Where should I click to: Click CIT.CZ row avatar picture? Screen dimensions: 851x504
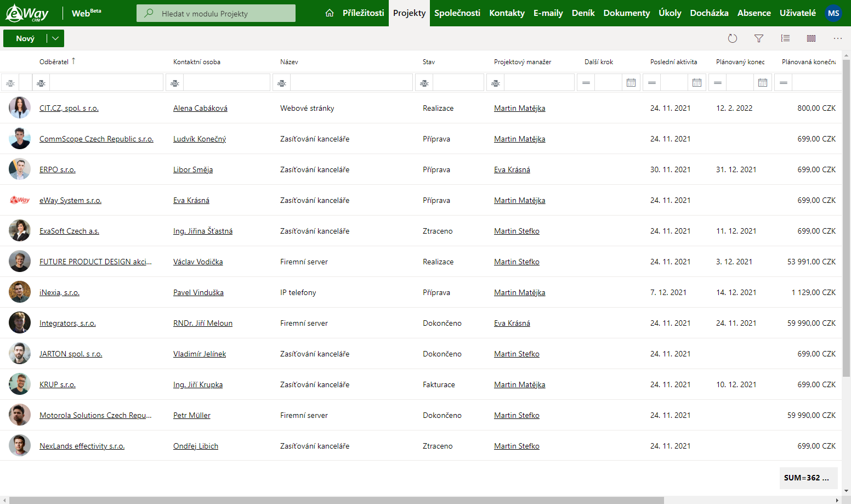(x=20, y=108)
